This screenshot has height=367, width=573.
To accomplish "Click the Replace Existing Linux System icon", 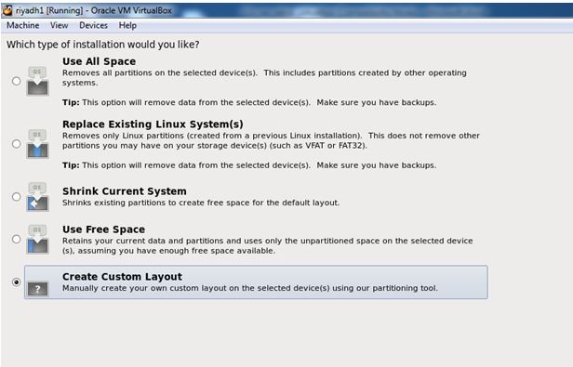I will 37,143.
